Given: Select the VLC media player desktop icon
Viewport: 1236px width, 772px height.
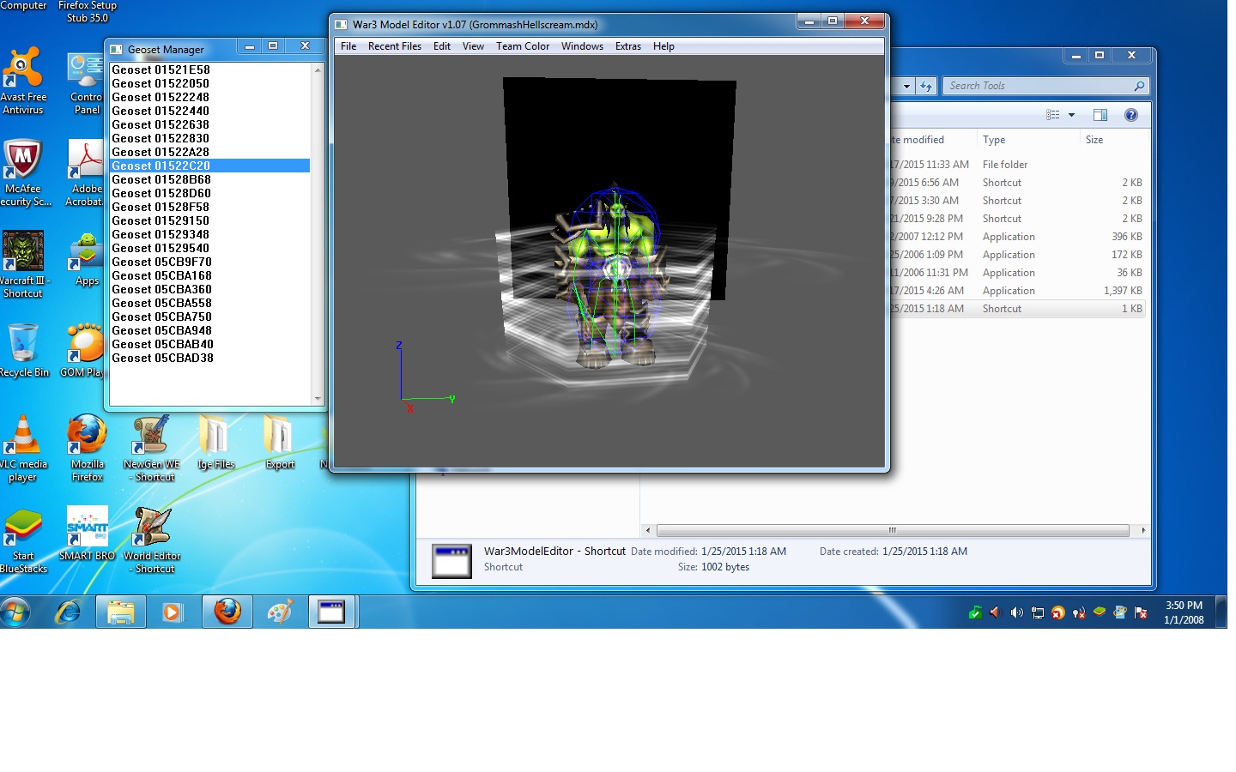Looking at the screenshot, I should [23, 448].
